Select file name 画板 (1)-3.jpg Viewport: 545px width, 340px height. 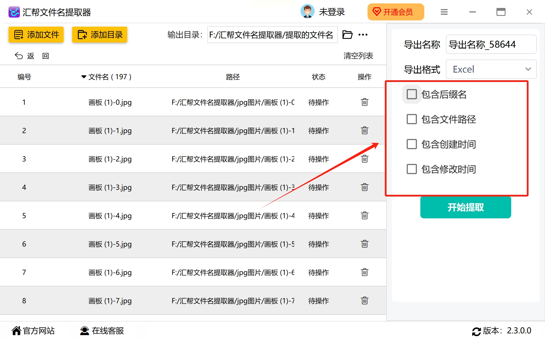pos(110,187)
